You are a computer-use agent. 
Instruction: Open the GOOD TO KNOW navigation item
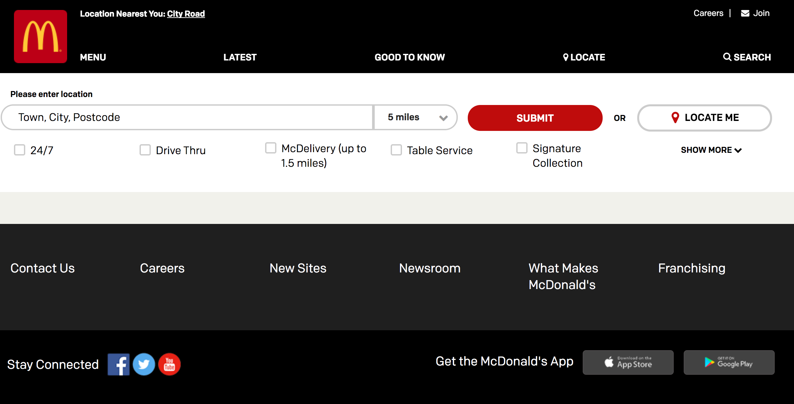coord(410,57)
